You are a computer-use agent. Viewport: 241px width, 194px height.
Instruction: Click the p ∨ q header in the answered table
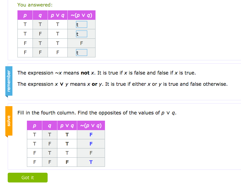pos(57,15)
